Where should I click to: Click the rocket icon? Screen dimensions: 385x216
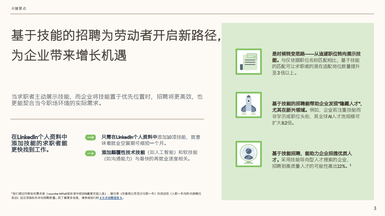click(x=248, y=105)
